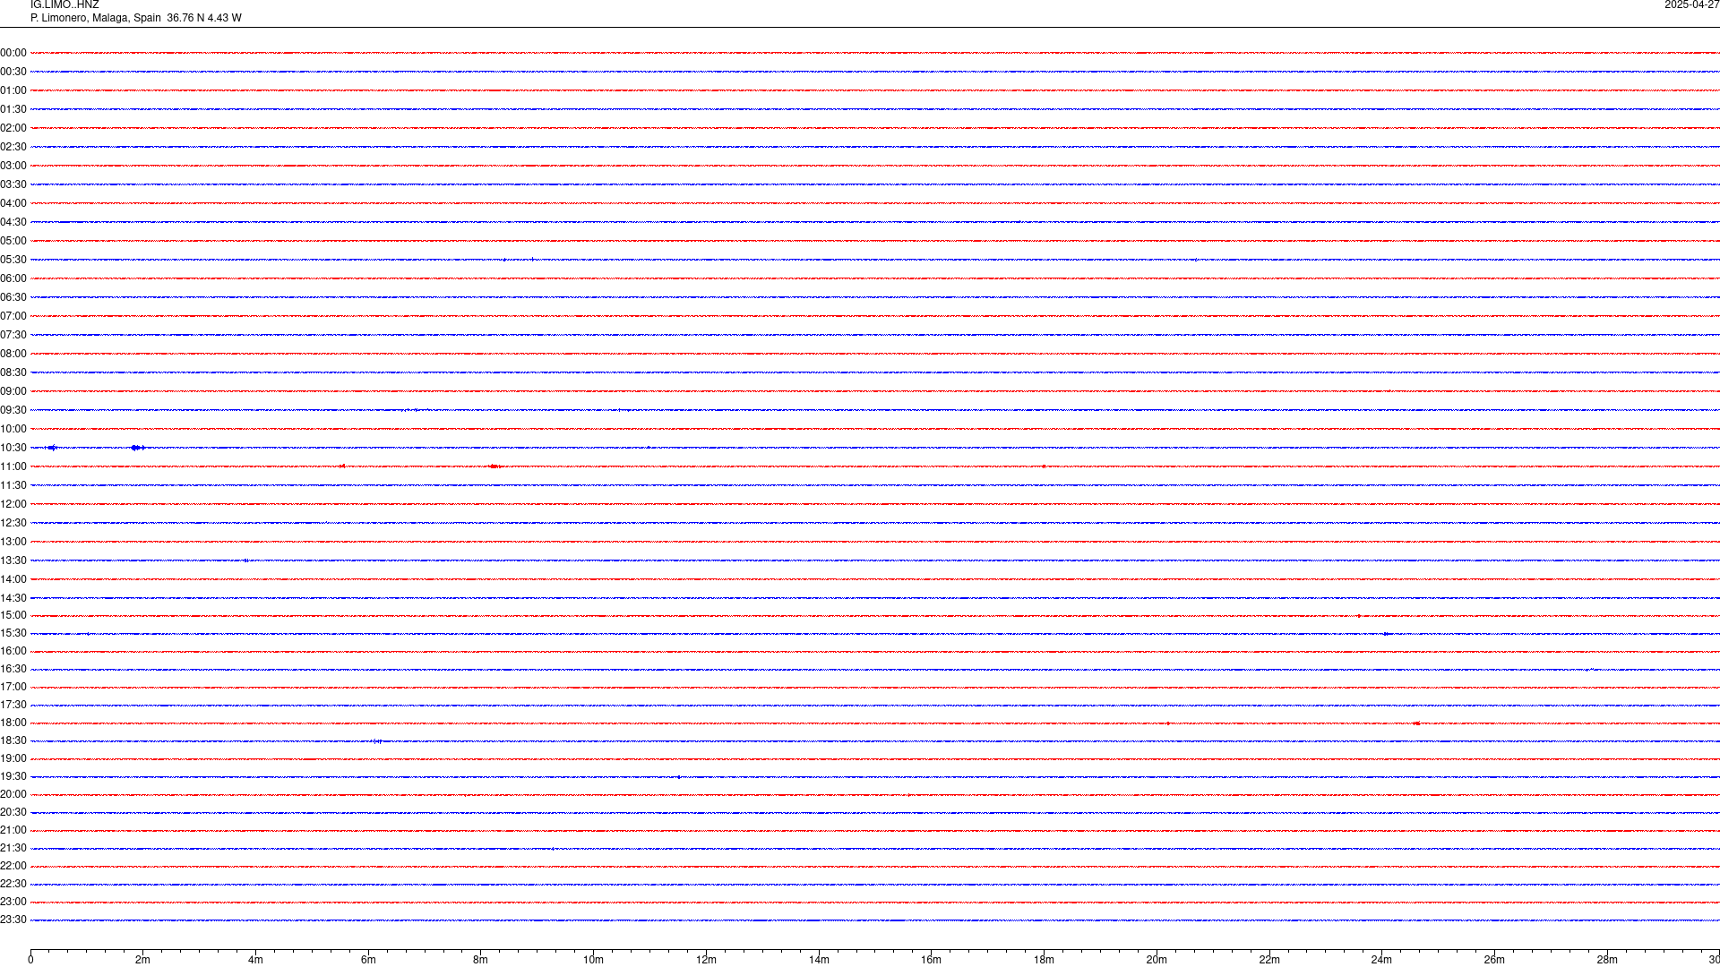The width and height of the screenshot is (1720, 967).
Task: Click the 2m tick label on the axis
Action: [x=143, y=960]
